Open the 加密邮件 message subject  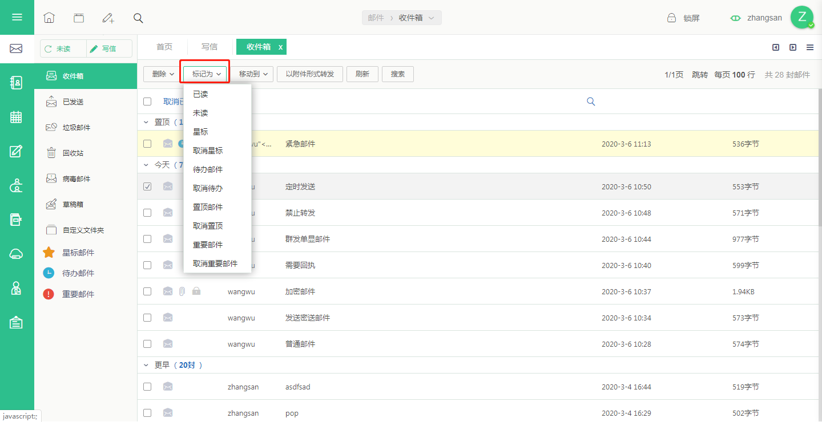[x=300, y=291]
